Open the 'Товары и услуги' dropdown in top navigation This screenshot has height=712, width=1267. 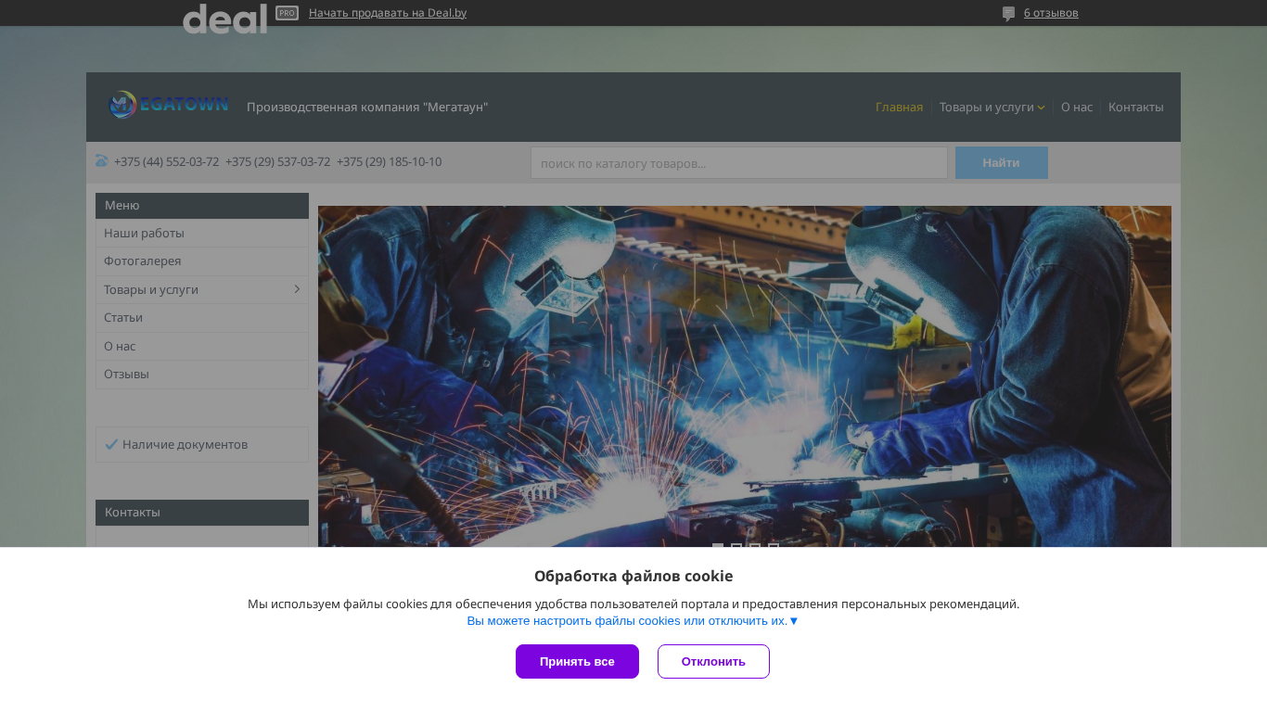pos(992,107)
